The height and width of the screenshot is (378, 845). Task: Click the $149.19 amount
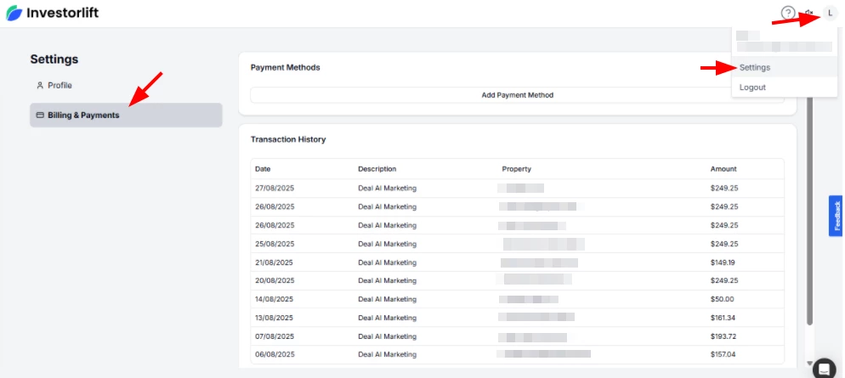pyautogui.click(x=723, y=262)
